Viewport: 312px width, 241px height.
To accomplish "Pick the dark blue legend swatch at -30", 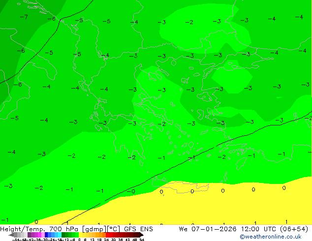I will pos(46,235).
